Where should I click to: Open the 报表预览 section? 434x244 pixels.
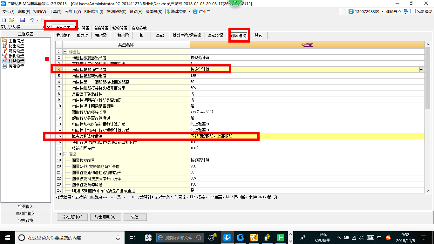click(x=25, y=220)
